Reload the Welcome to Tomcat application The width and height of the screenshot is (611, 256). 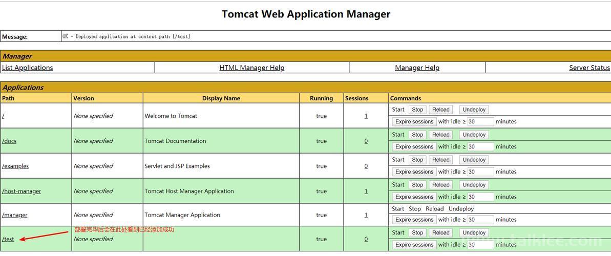(x=441, y=110)
